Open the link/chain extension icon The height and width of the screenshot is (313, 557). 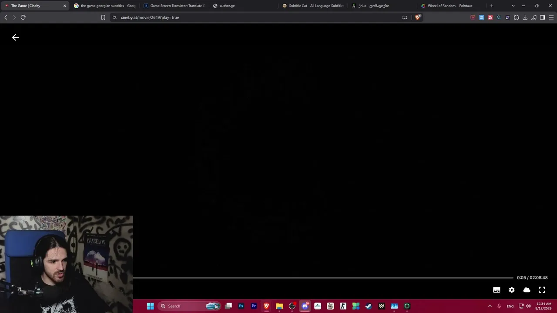click(508, 17)
